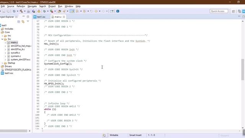Expand the Inc folder in the tree
The width and height of the screenshot is (245, 138).
tap(2, 36)
